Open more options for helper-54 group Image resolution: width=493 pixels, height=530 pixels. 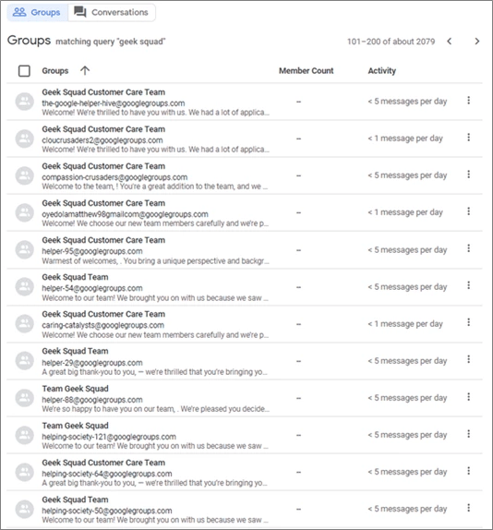tap(468, 285)
